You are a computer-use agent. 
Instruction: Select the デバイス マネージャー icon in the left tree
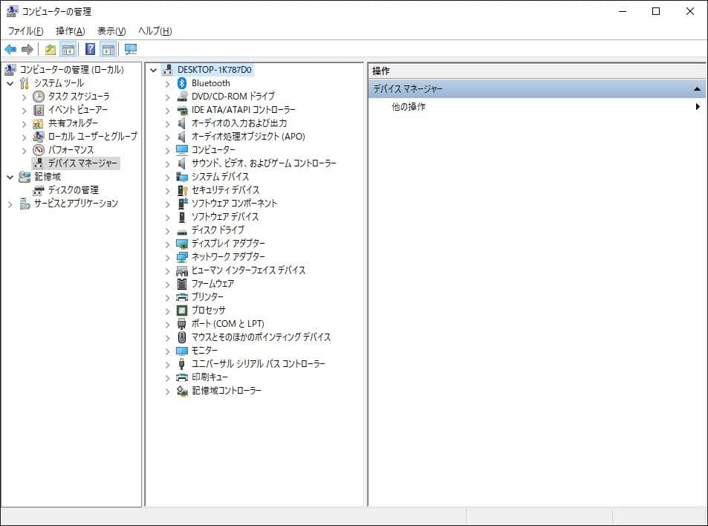pos(39,163)
